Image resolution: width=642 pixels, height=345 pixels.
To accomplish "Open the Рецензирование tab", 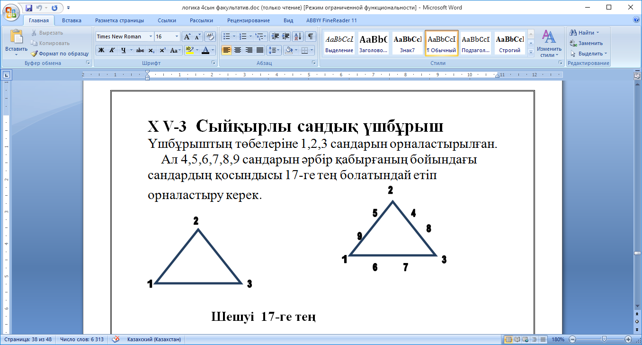I will (249, 20).
